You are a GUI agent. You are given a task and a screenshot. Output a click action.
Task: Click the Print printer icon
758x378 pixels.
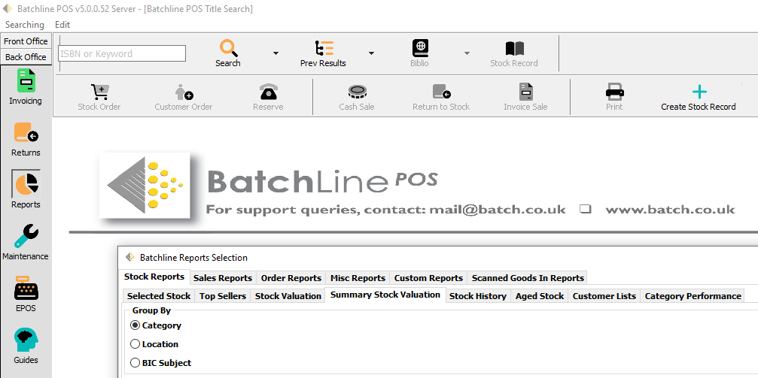(614, 91)
